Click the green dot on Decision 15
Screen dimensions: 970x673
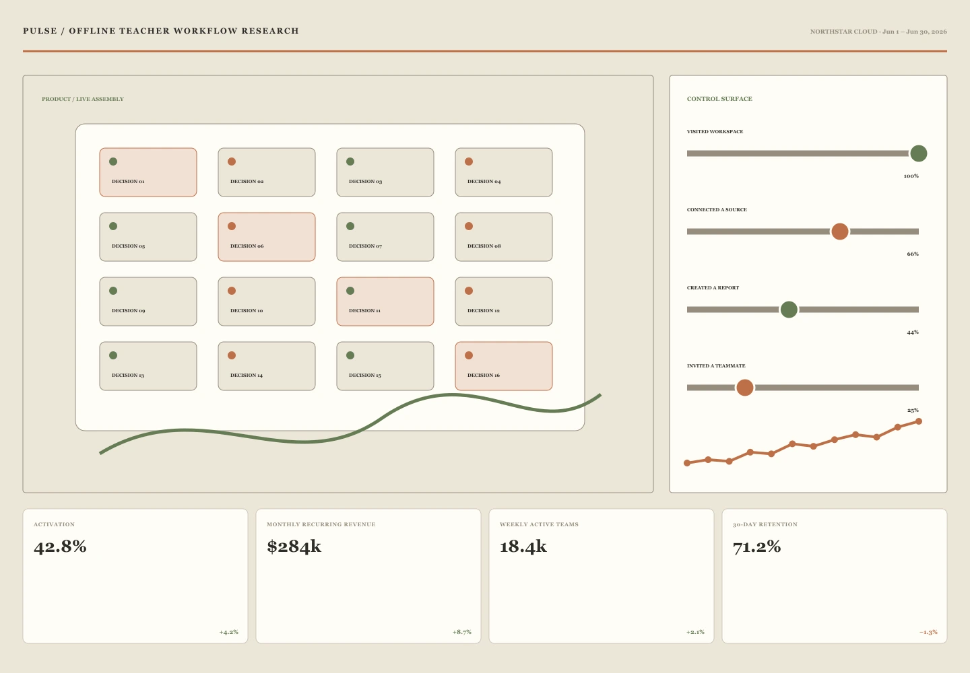click(350, 355)
